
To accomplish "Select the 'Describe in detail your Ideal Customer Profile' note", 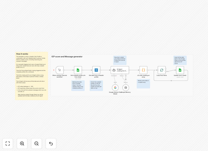I will 120,60.
